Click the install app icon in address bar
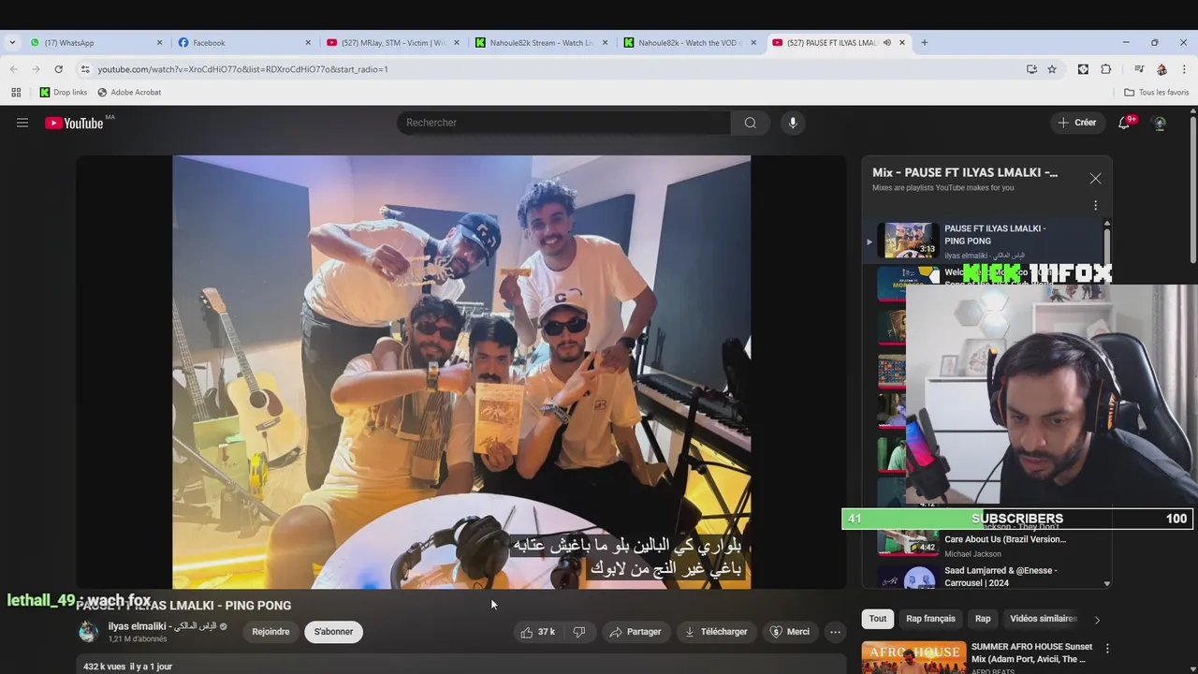1198x674 pixels. pos(1031,69)
